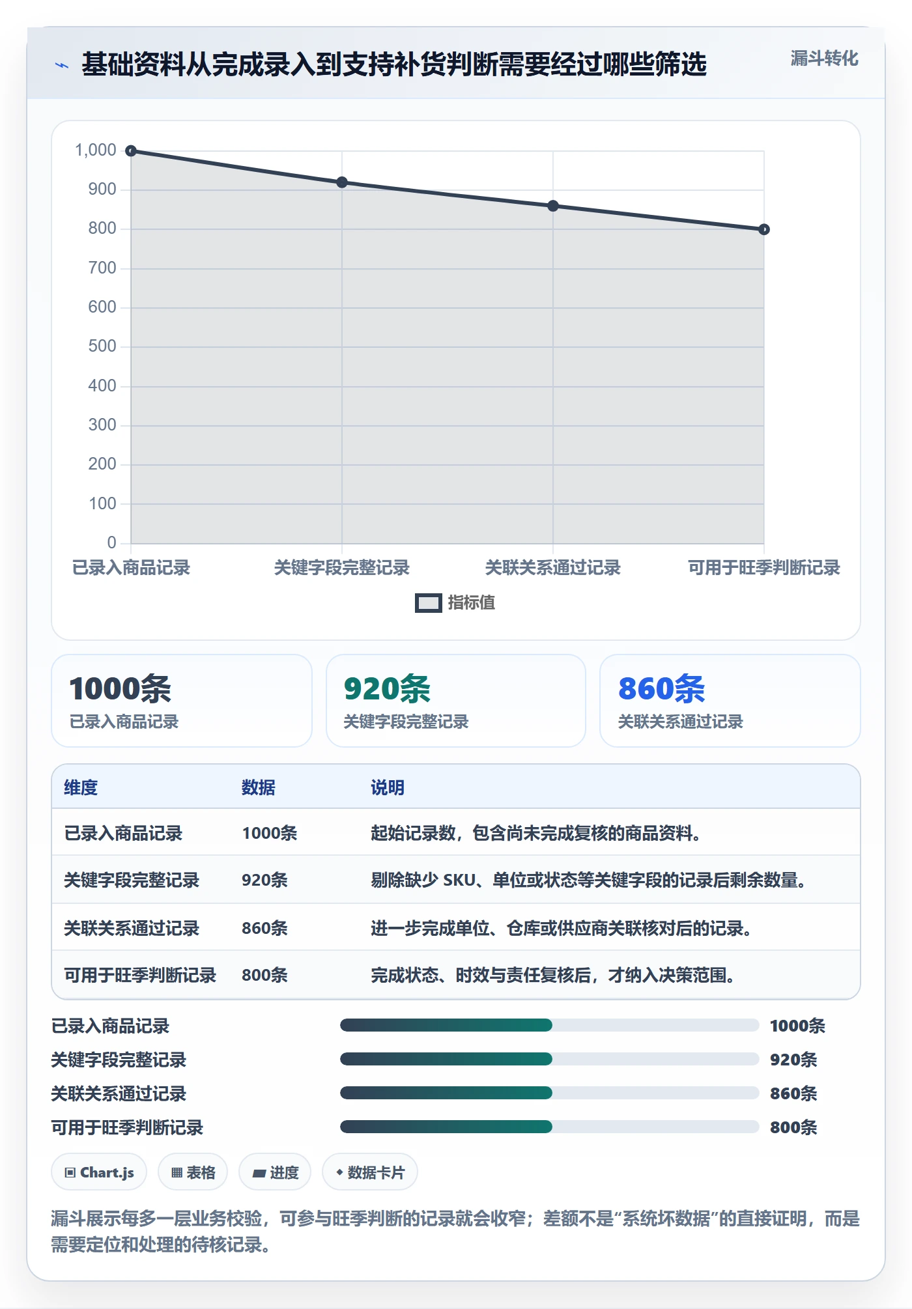Click the bar icon in 进度 chip

tap(259, 1174)
